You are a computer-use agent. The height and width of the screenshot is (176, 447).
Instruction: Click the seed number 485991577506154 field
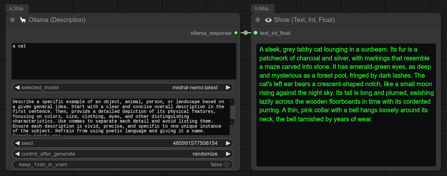pos(195,143)
